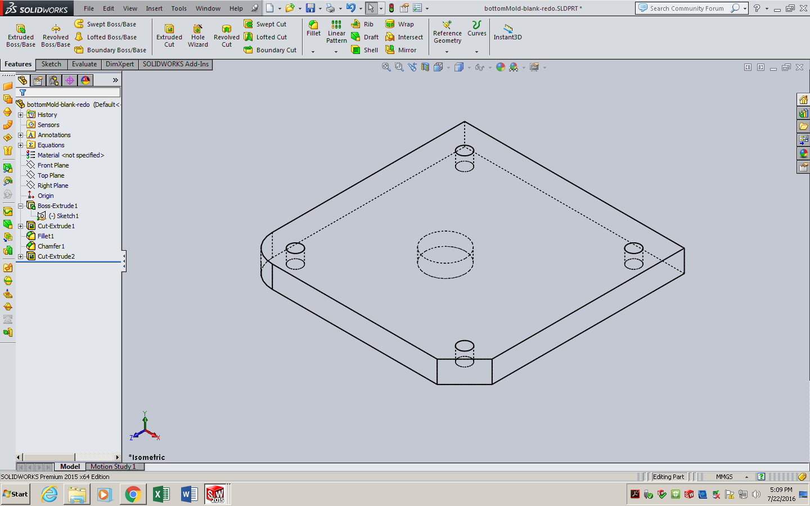
Task: Open the Linear Pattern tool
Action: pos(336,32)
